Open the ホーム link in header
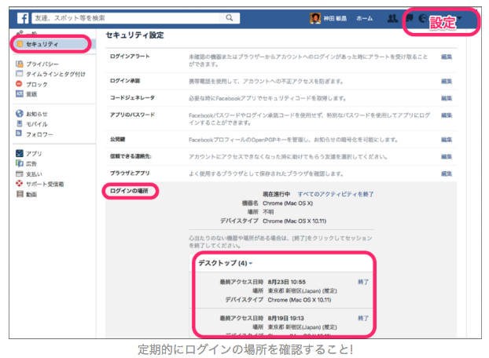Image resolution: width=489 pixels, height=358 pixels. click(364, 18)
